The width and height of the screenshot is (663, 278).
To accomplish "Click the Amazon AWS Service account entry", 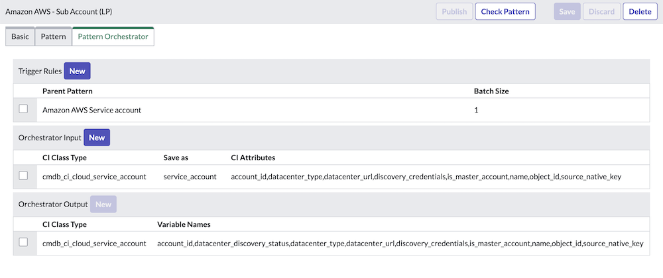I will click(91, 110).
